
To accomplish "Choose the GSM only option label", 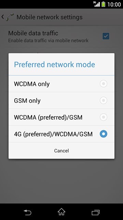I will coord(27,101).
